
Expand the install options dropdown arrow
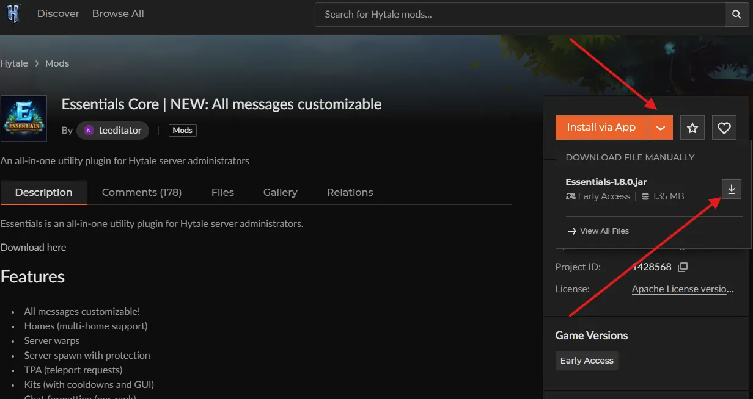[660, 128]
